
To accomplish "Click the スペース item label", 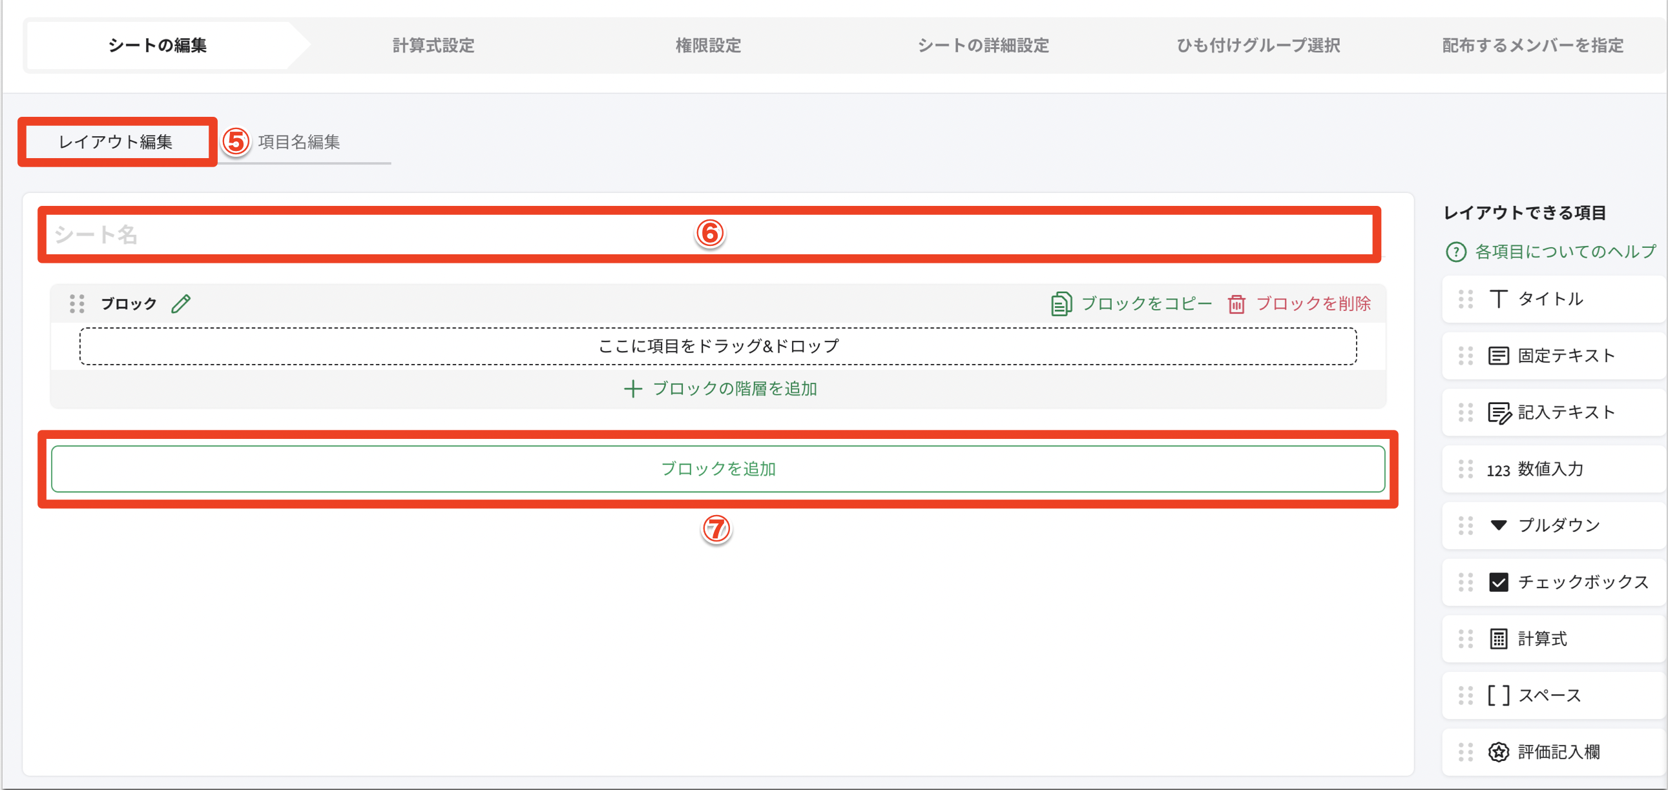I will click(1550, 695).
